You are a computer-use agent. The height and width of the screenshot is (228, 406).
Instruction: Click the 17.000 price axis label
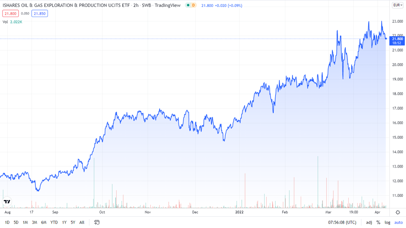click(x=397, y=108)
